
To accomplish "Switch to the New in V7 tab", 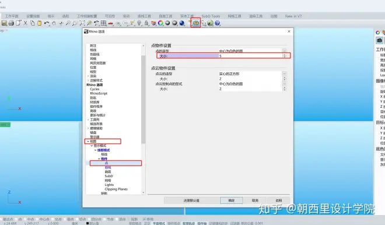I will coord(293,16).
